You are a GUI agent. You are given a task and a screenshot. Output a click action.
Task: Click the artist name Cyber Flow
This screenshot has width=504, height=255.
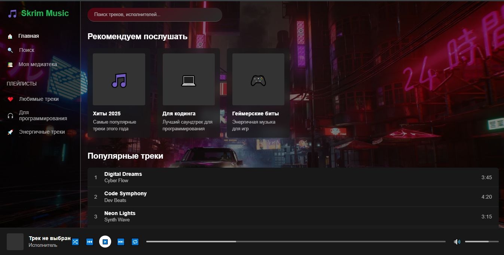tap(116, 181)
